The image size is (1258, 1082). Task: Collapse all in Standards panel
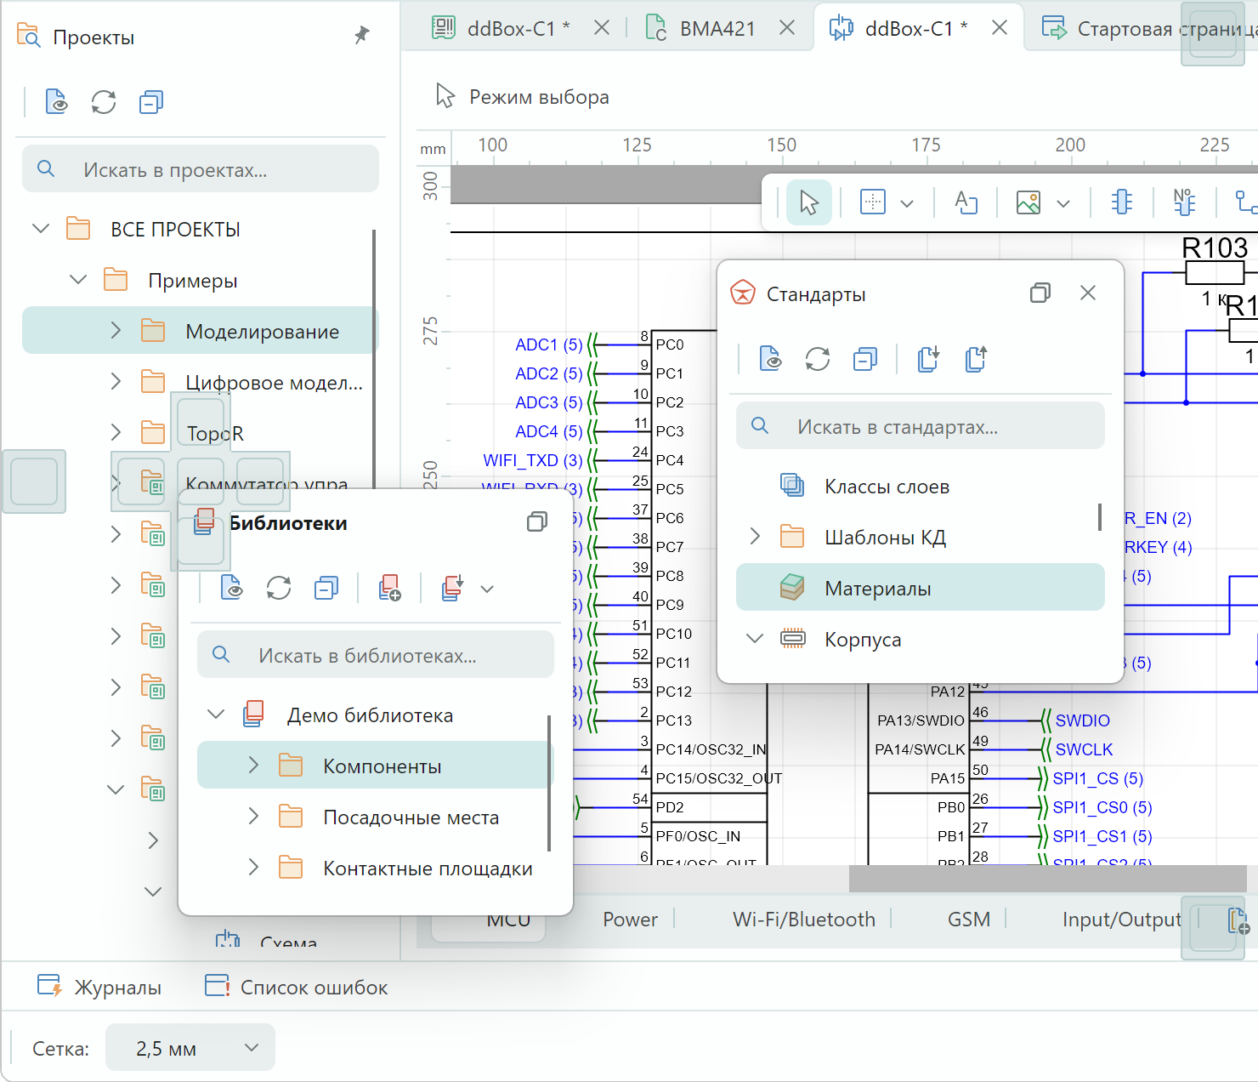click(865, 359)
